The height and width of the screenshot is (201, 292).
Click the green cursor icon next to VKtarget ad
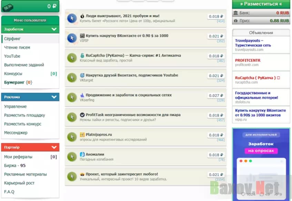click(72, 78)
